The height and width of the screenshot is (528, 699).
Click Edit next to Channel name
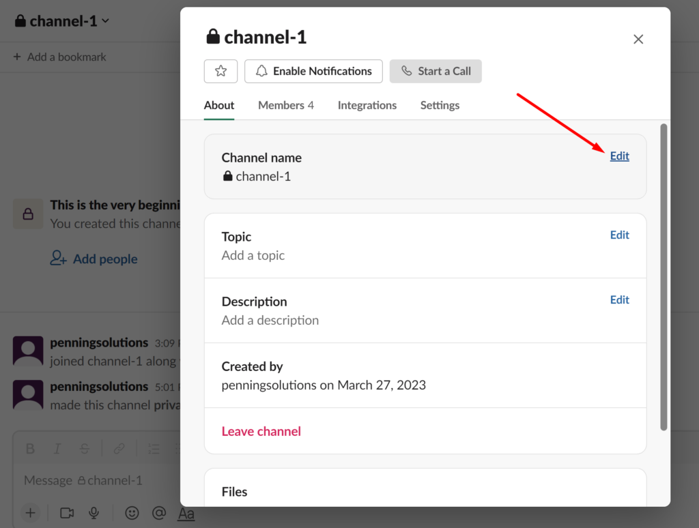(620, 156)
